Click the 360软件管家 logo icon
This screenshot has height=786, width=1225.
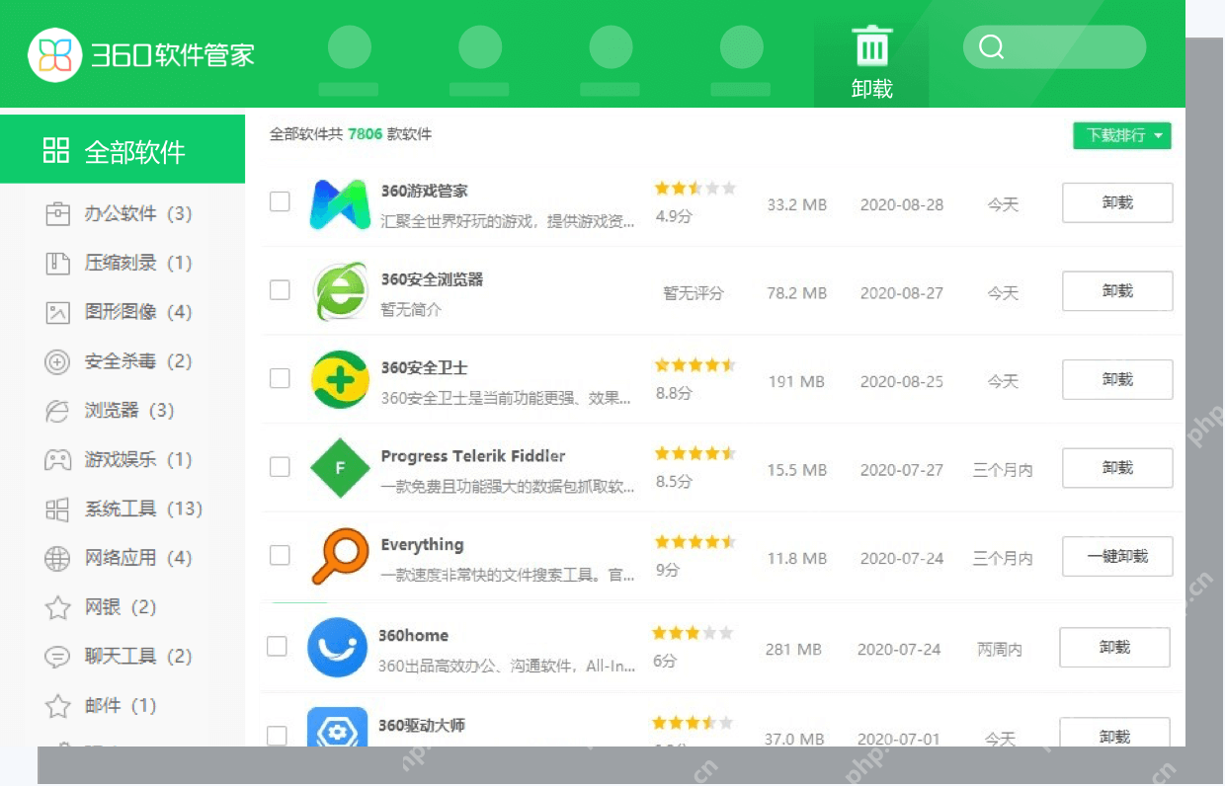(x=54, y=54)
